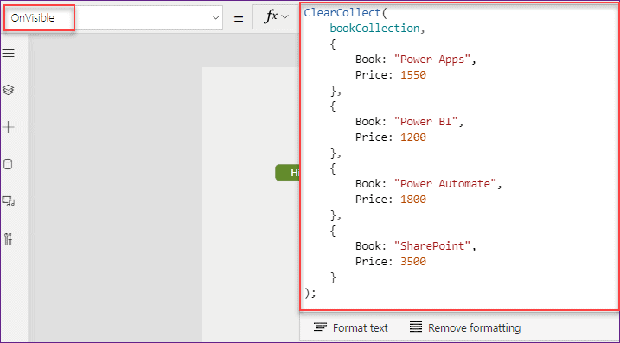
Task: Open the Data cylinder icon
Action: [8, 164]
